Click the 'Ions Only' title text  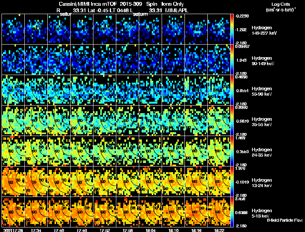173,4
